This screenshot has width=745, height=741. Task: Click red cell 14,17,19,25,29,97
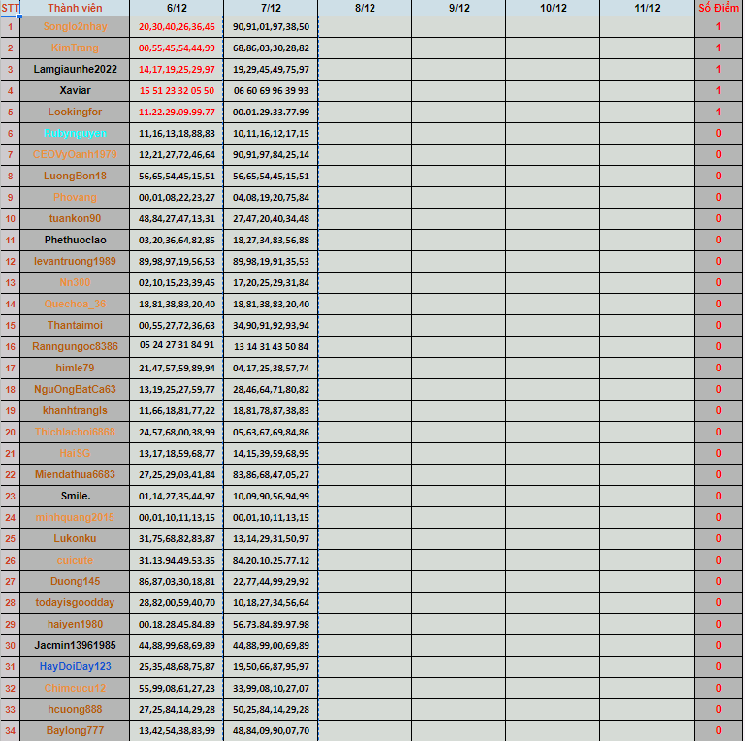pos(177,70)
